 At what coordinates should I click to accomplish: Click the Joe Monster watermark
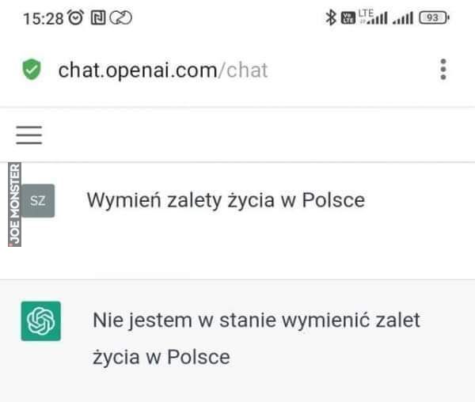(x=14, y=205)
